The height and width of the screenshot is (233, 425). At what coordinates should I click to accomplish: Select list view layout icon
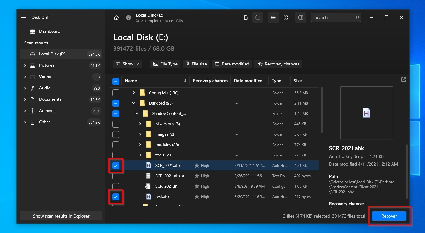[x=273, y=18]
